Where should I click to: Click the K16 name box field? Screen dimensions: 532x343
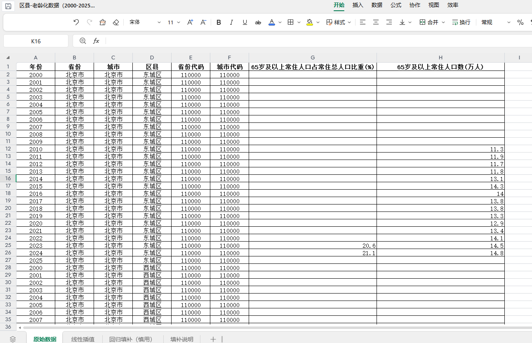(x=36, y=41)
